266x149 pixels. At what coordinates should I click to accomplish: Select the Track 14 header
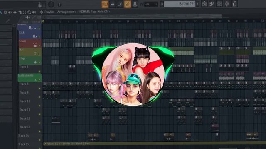pos(30,138)
